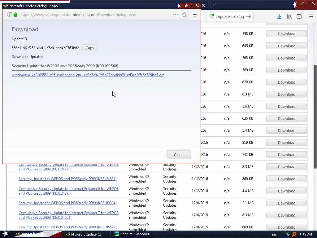Open the main browser hamburger menu
This screenshot has width=317, height=238.
tap(311, 17)
